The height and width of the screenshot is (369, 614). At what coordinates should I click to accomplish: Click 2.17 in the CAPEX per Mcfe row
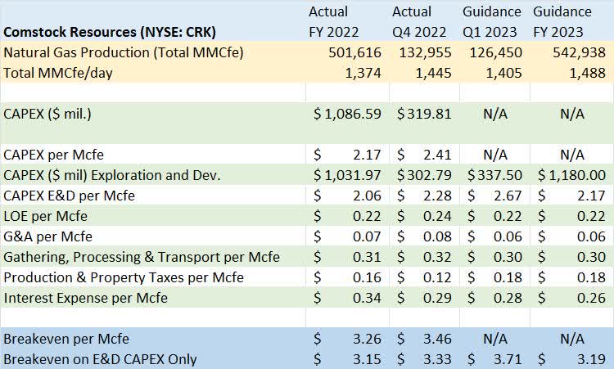(x=367, y=155)
